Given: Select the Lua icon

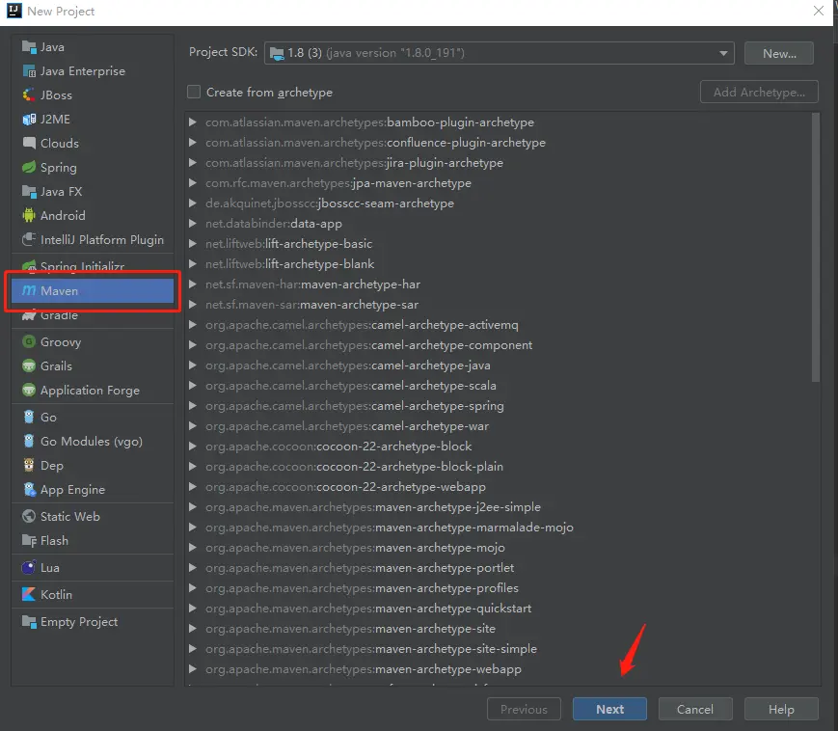Looking at the screenshot, I should pyautogui.click(x=29, y=567).
